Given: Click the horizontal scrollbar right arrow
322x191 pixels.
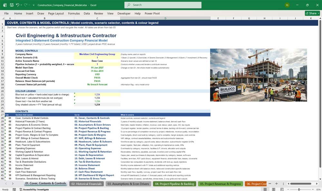Looking at the screenshot, I should [x=317, y=184].
